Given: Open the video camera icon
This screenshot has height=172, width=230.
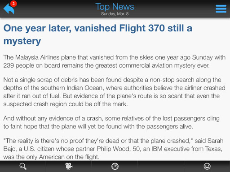Looking at the screenshot, I should tap(69, 166).
